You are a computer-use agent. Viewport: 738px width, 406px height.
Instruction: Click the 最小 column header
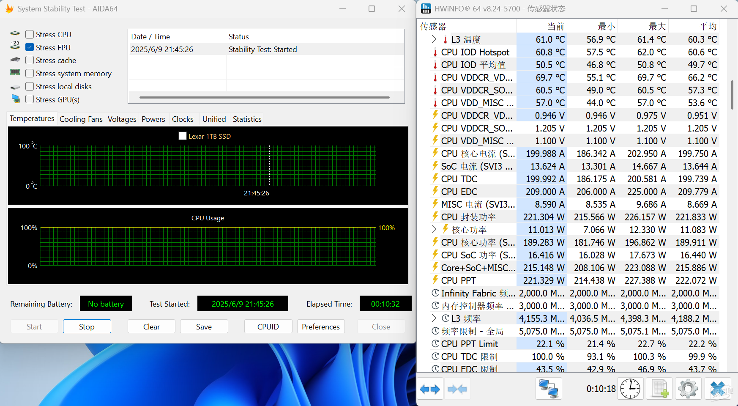pos(592,26)
